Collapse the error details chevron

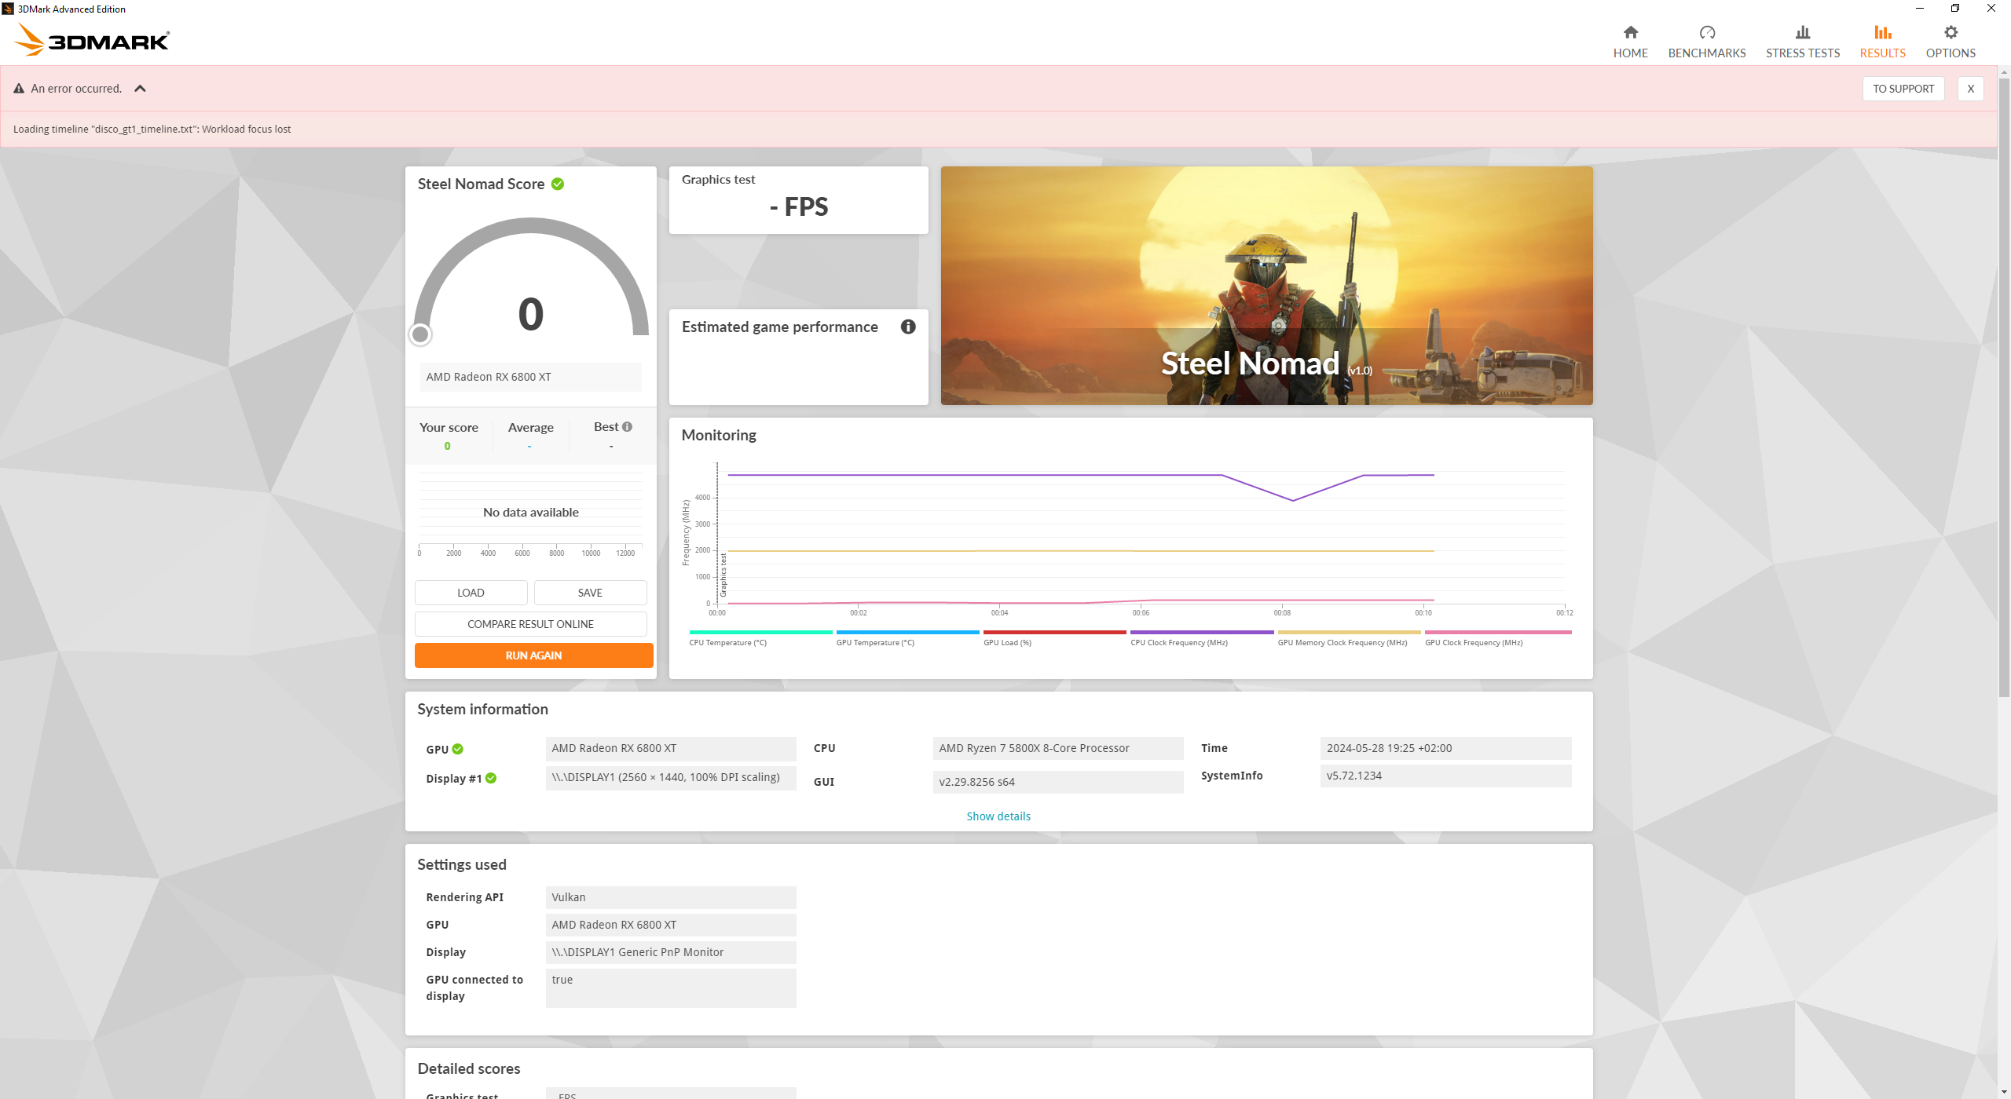click(x=140, y=89)
